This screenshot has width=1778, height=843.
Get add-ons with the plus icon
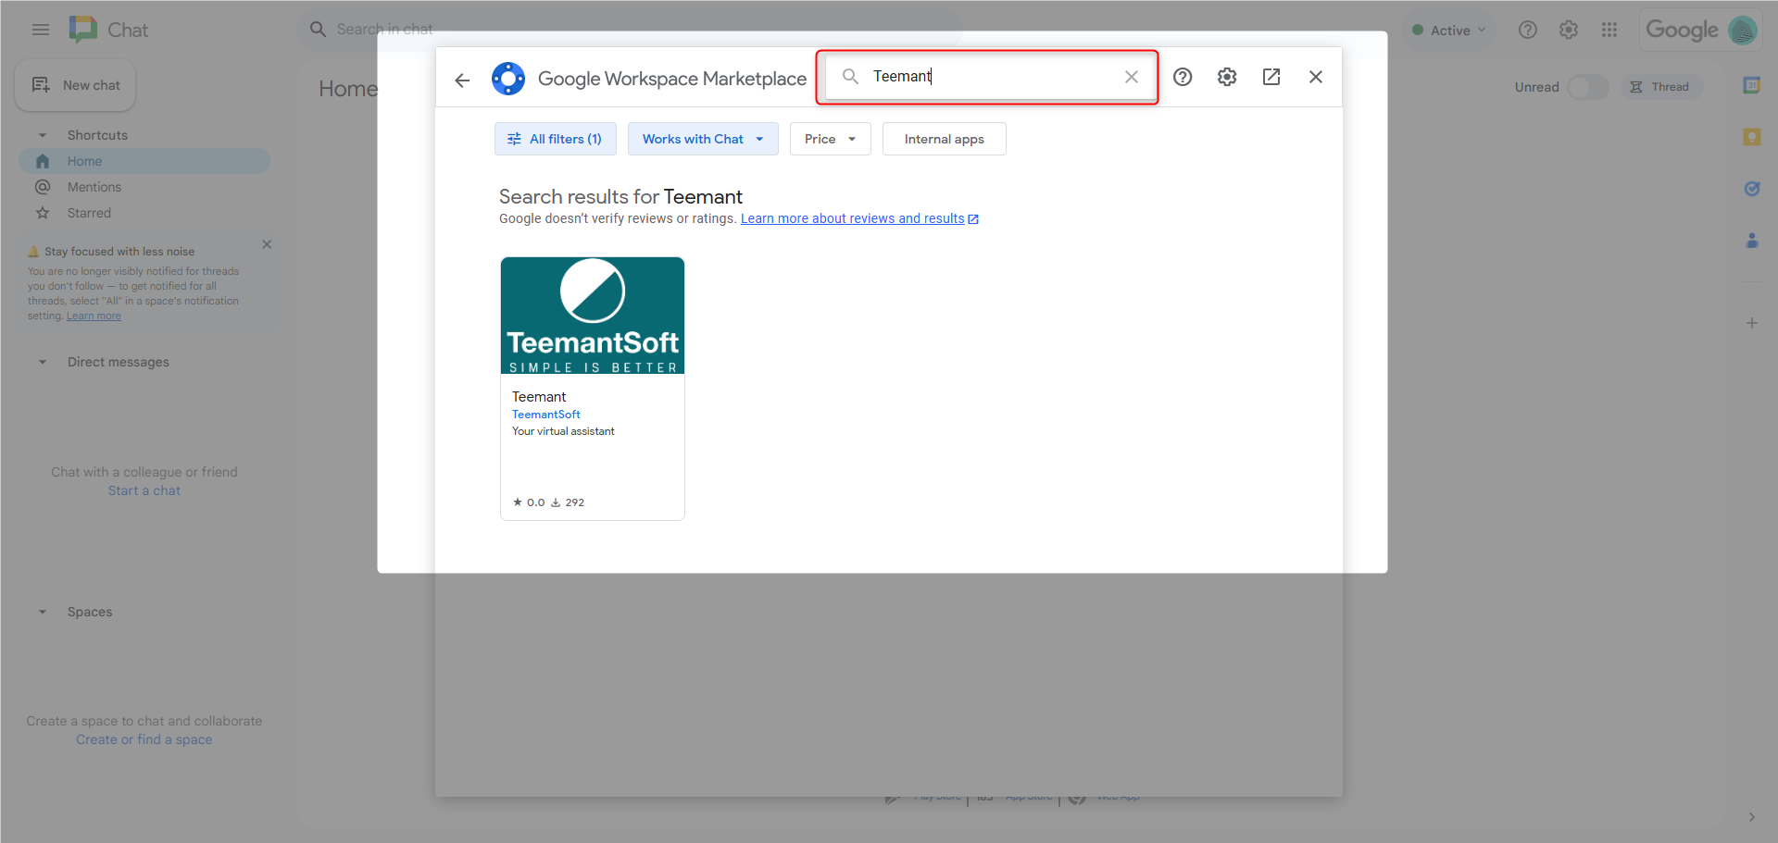1752,323
